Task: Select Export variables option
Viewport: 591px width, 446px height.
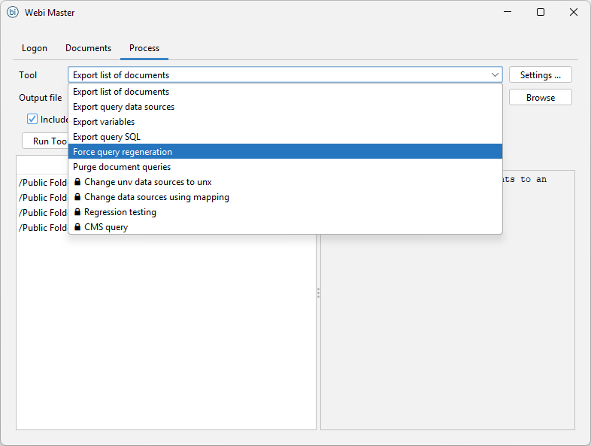Action: (x=285, y=122)
